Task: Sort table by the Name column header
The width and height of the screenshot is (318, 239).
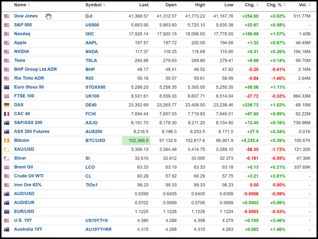Action: pos(22,5)
